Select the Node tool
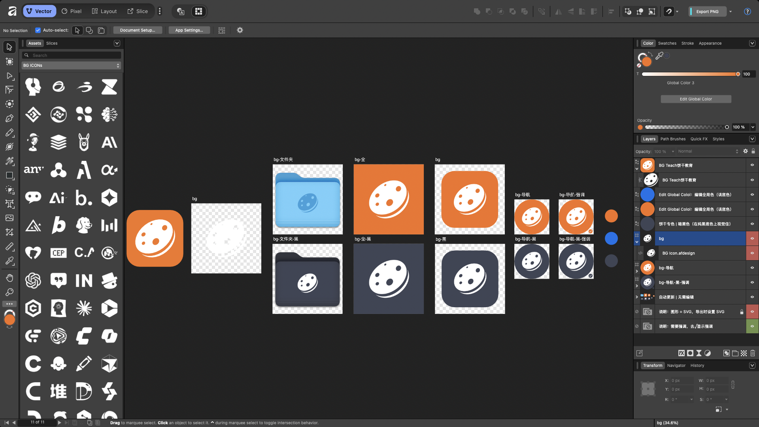This screenshot has height=427, width=759. [x=9, y=76]
